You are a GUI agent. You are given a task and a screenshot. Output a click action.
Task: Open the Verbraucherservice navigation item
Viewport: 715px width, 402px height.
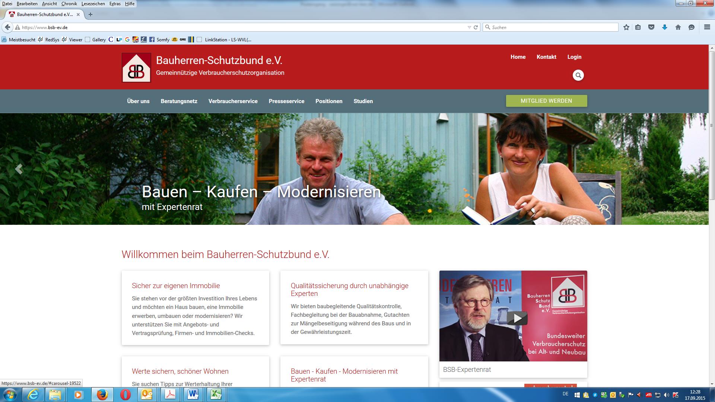coord(233,101)
